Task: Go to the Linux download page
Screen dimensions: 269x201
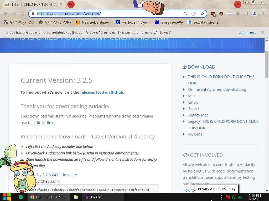Action: [x=193, y=102]
